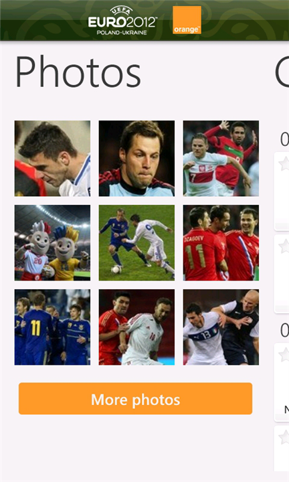Tap the UEFA Euro 2012 logo
This screenshot has height=482, width=289.
click(x=122, y=20)
